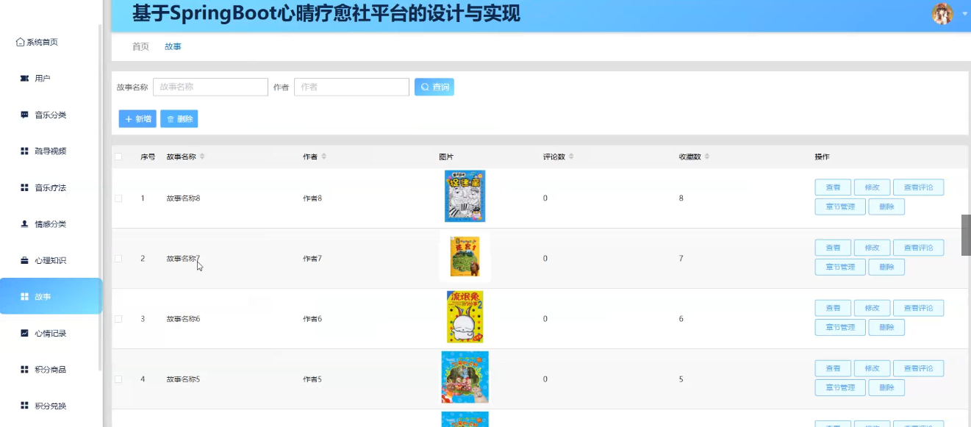Screen dimensions: 971x427
Task: Open 心理知识 menu item
Action: (x=49, y=260)
